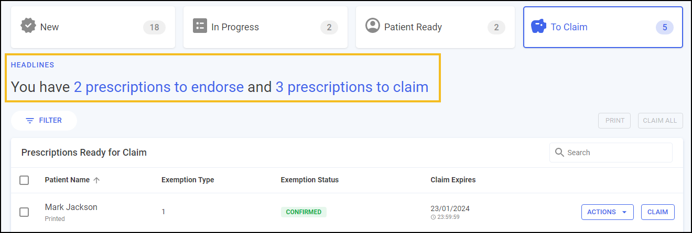This screenshot has width=692, height=233.
Task: Click the filter lines icon
Action: [30, 121]
